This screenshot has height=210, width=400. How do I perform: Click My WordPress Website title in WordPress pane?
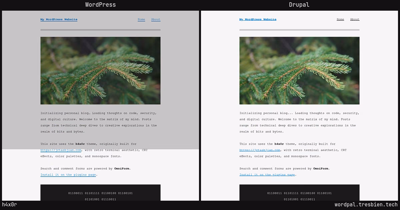[59, 19]
